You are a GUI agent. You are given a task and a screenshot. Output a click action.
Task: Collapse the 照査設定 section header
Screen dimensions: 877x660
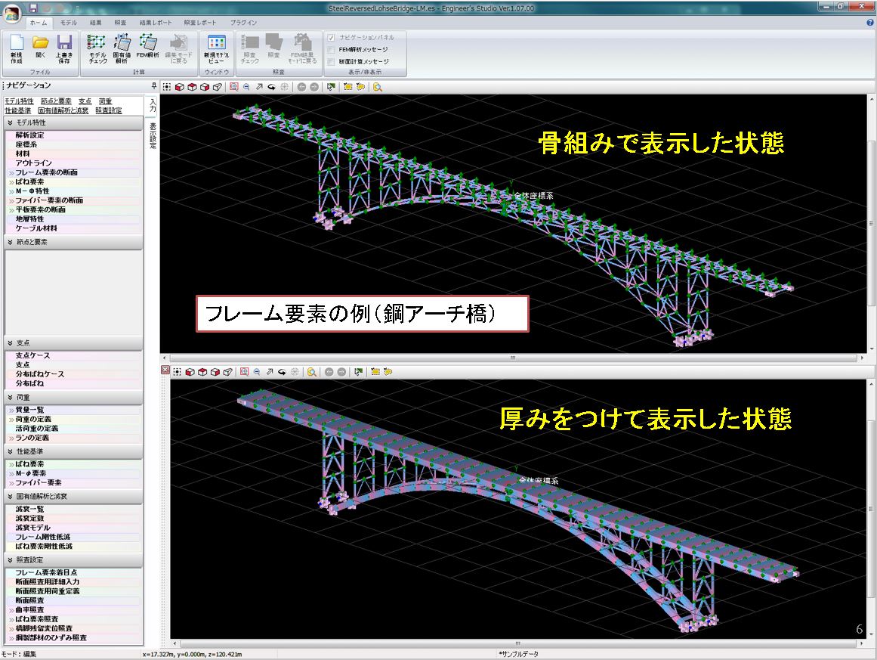73,560
